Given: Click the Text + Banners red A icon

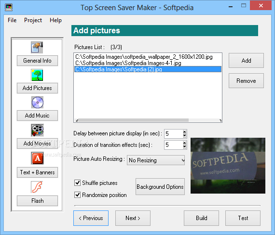Looking at the screenshot, I should (x=37, y=158).
